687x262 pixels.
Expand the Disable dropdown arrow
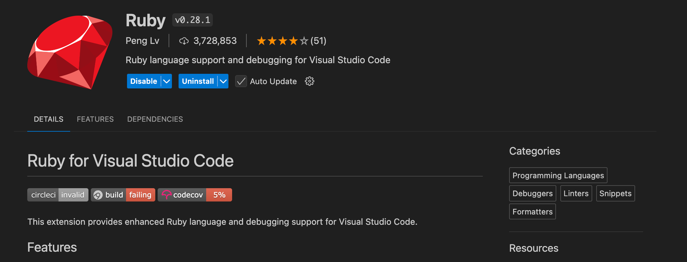click(167, 81)
